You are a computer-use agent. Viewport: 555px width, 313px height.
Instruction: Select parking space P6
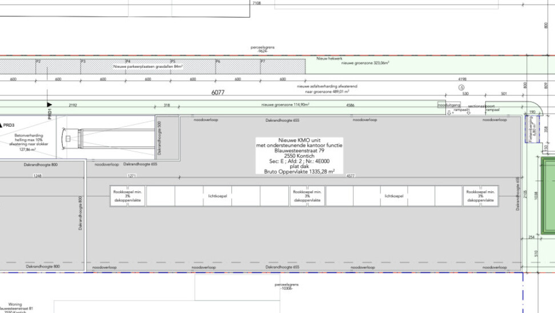[x=238, y=67]
